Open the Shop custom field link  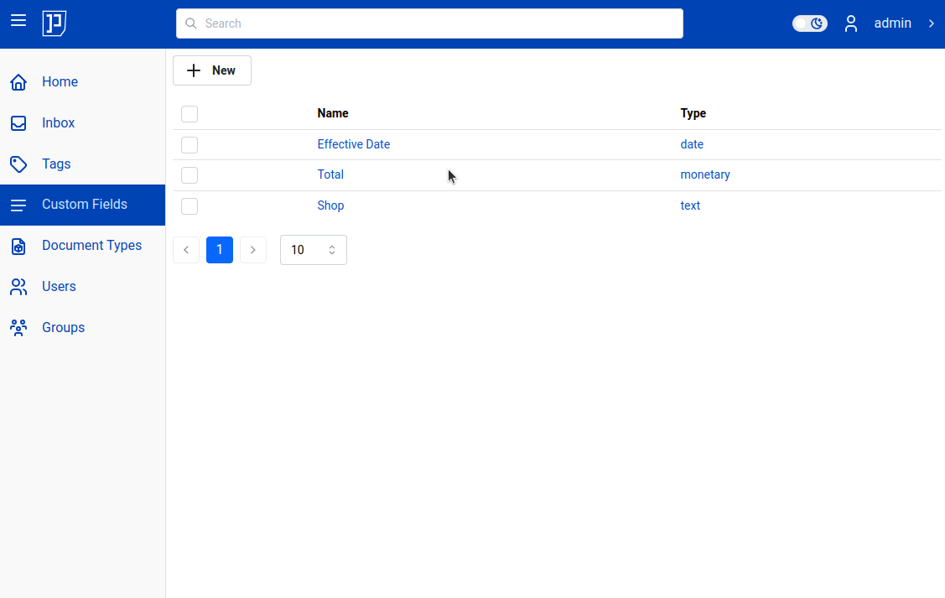coord(330,205)
